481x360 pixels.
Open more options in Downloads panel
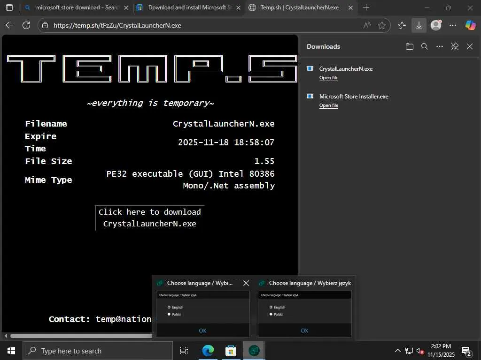coord(440,46)
